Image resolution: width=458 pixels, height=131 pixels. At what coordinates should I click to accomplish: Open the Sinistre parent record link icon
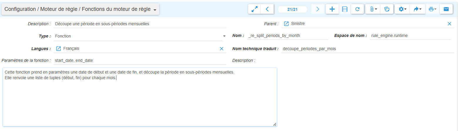point(286,24)
